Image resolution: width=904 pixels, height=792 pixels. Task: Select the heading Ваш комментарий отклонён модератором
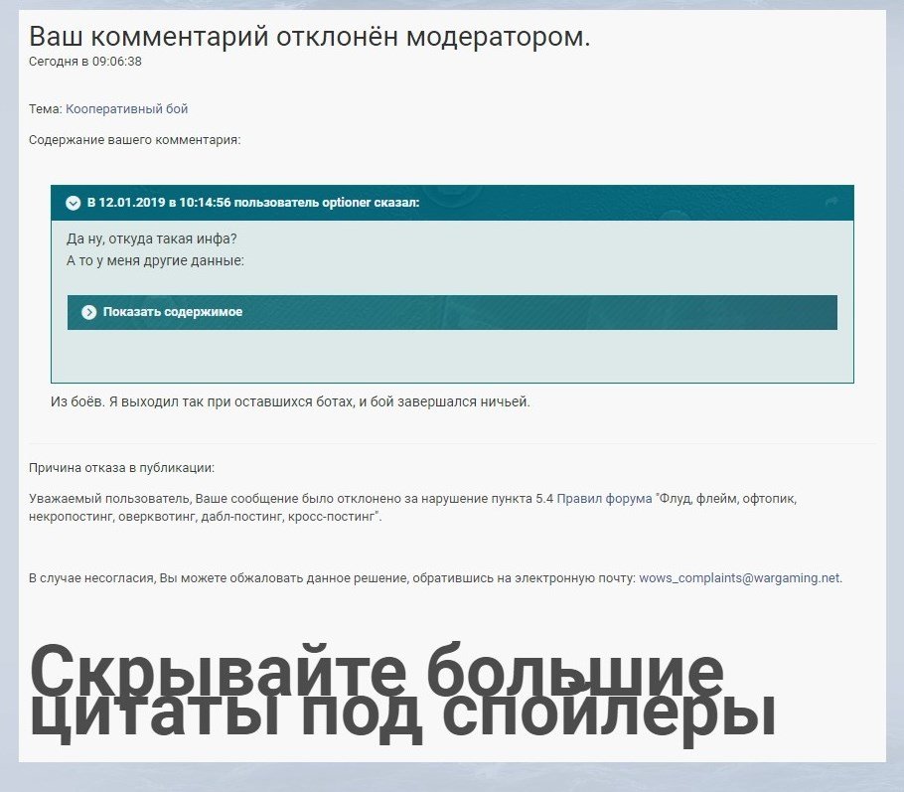(x=310, y=37)
